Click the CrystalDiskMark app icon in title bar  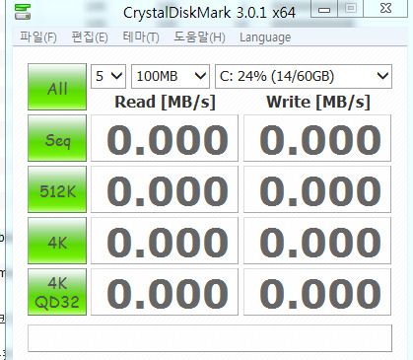(x=23, y=12)
